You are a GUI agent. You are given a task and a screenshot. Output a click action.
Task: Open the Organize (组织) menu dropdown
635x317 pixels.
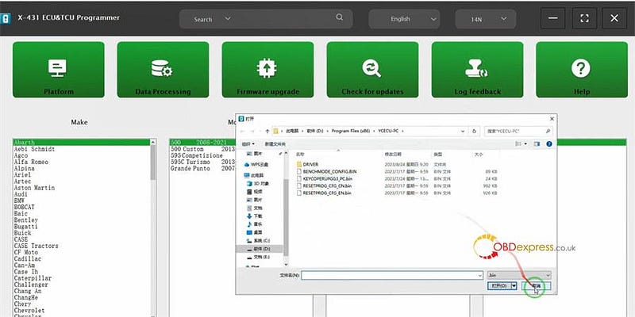coord(248,144)
